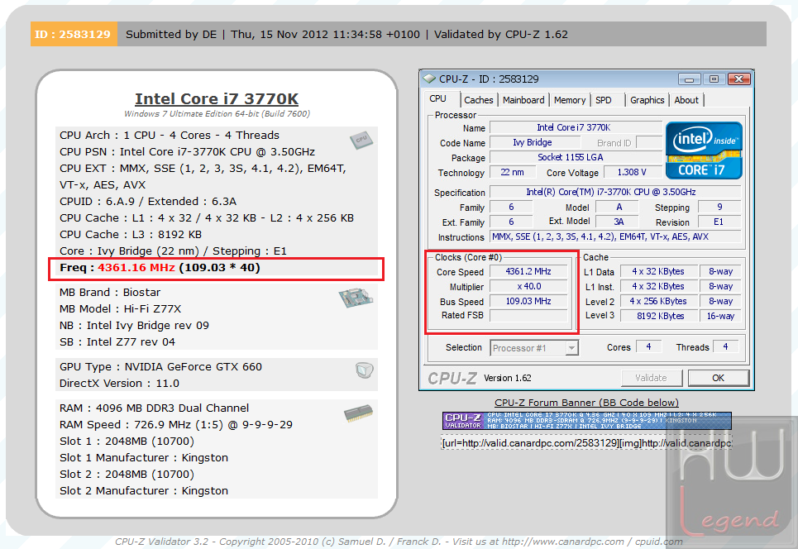Click the Level 3 16-way value
798x549 pixels.
[720, 316]
